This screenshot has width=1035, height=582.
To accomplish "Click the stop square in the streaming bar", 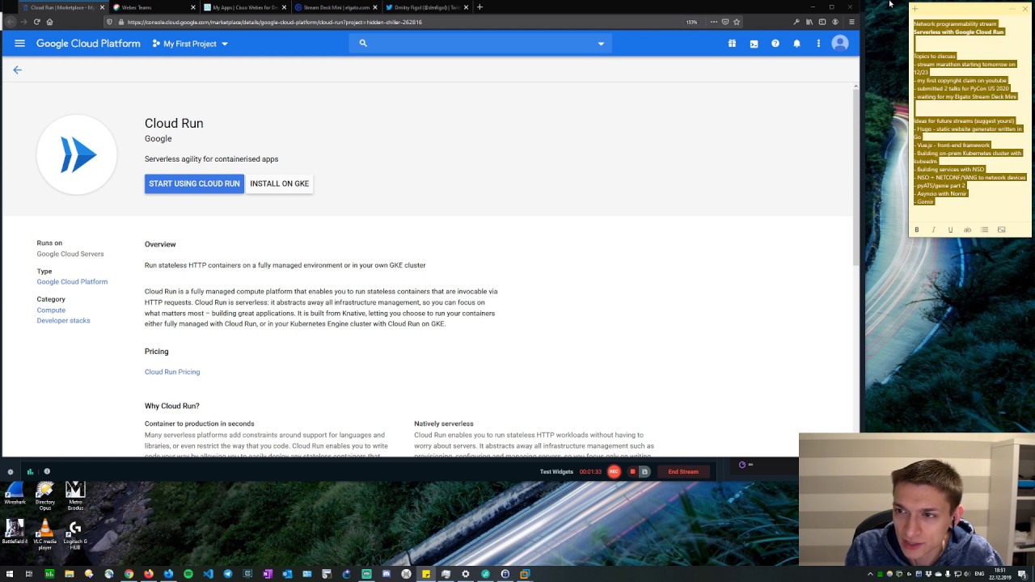I will click(632, 471).
